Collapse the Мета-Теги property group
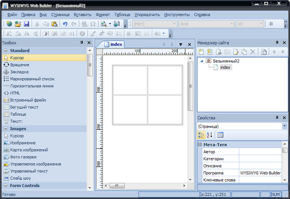Screen dimensions: 290x199 point(200,145)
